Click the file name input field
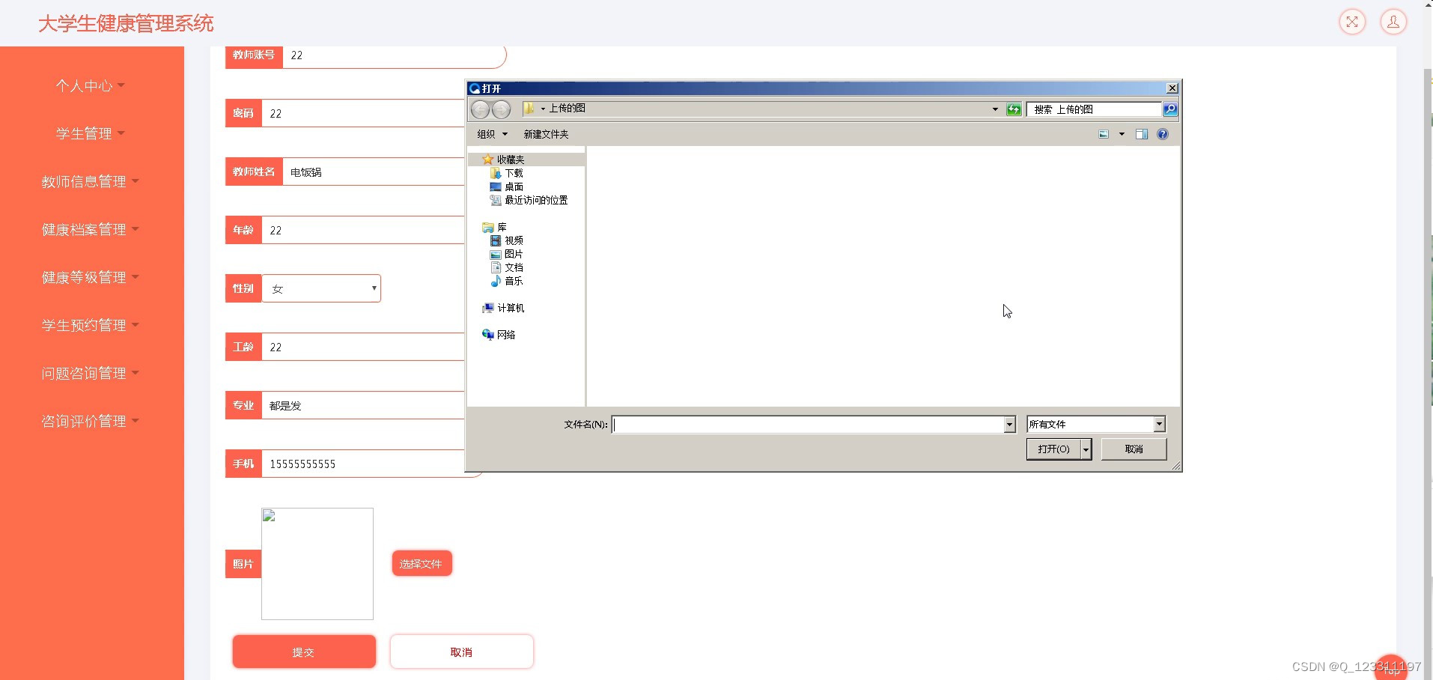This screenshot has width=1433, height=680. [x=808, y=425]
